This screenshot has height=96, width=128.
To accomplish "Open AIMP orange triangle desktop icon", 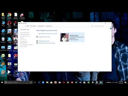I will click(3, 65).
